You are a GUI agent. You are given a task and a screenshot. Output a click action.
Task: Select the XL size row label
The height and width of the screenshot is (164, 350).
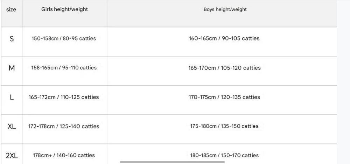12,127
